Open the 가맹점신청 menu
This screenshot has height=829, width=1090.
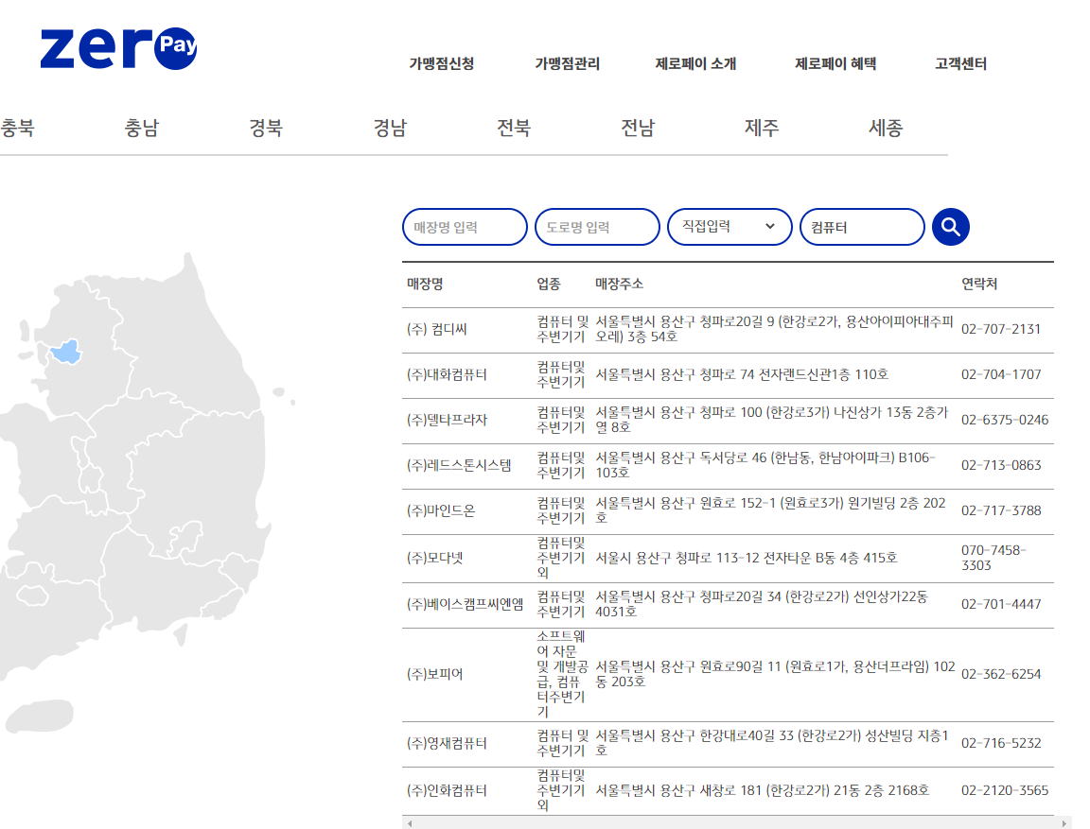442,64
